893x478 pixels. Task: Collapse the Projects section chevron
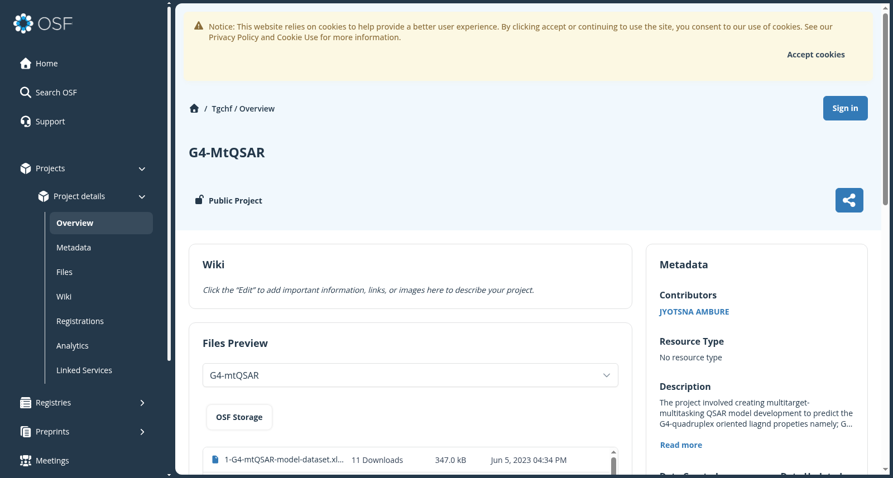tap(142, 169)
